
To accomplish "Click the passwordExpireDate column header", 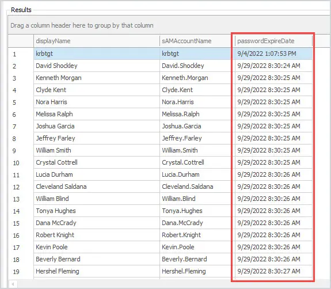I will 273,41.
